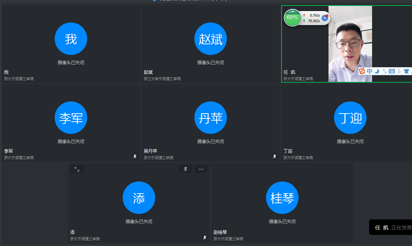
Task: Click the 任凯 正在发言 speaking notification
Action: [x=391, y=228]
